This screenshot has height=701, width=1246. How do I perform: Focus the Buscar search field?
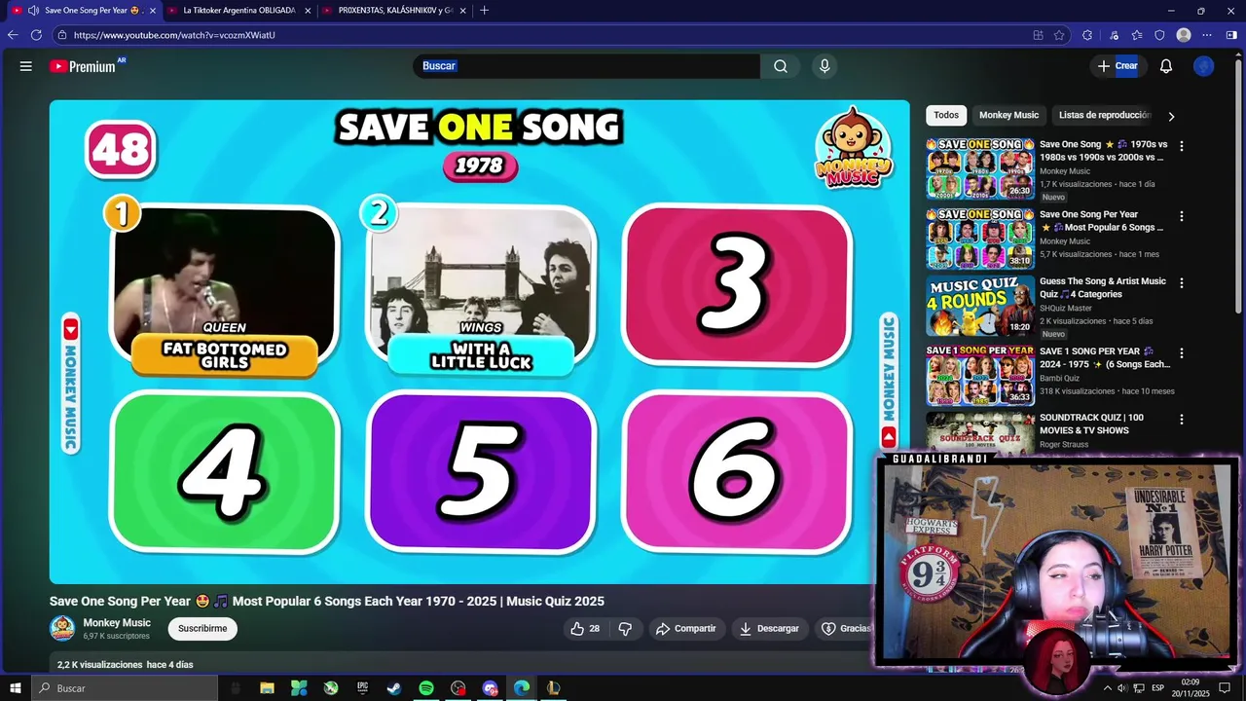tap(586, 66)
